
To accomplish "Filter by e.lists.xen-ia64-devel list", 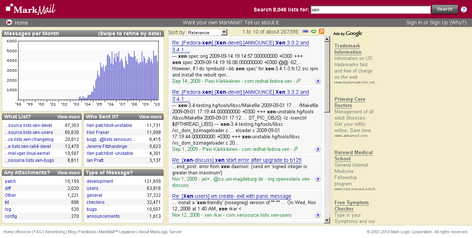I will click(28, 146).
